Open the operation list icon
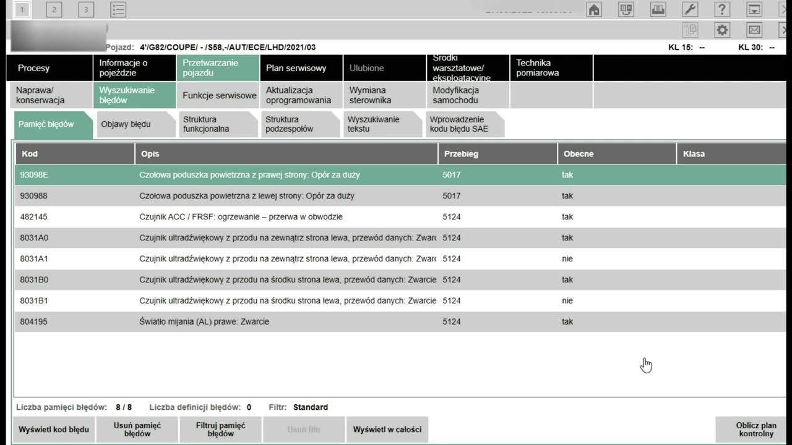Viewport: 792px width, 445px height. tap(118, 9)
